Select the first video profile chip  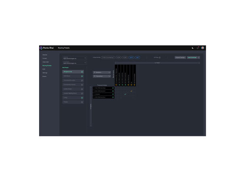[108, 57]
